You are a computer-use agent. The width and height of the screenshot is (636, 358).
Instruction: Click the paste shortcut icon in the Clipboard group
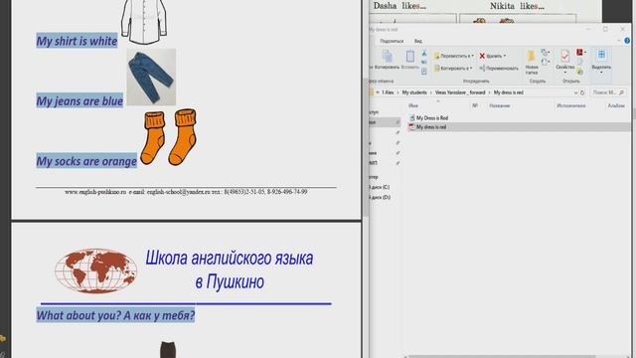pyautogui.click(x=424, y=72)
